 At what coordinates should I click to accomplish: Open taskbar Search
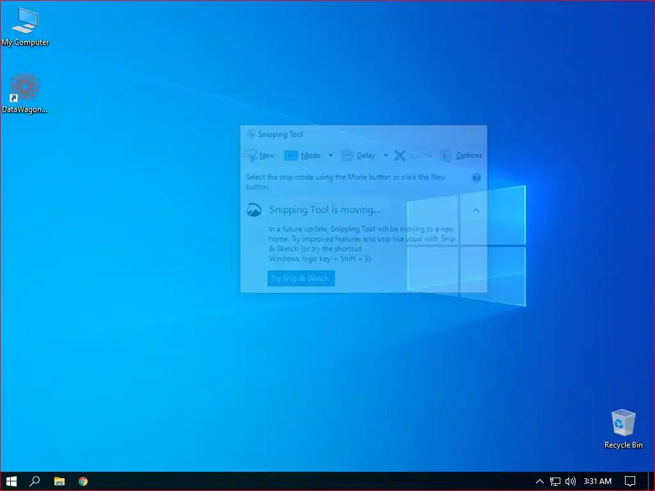tap(35, 481)
